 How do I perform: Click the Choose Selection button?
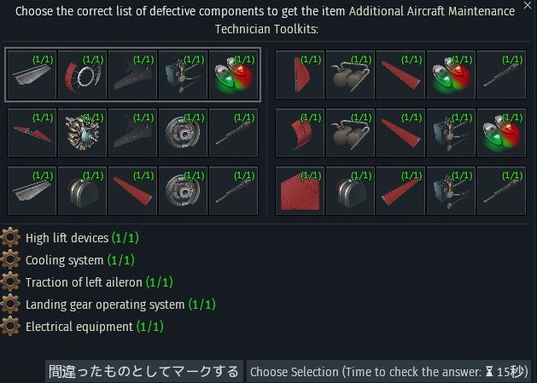pyautogui.click(x=388, y=372)
